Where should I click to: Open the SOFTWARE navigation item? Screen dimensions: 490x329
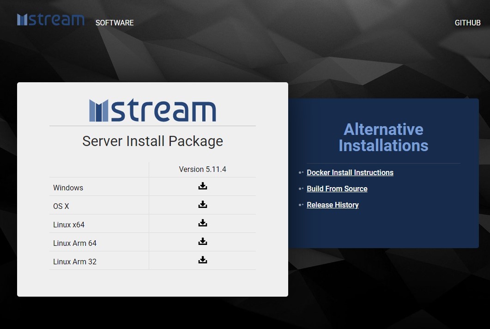pos(115,23)
